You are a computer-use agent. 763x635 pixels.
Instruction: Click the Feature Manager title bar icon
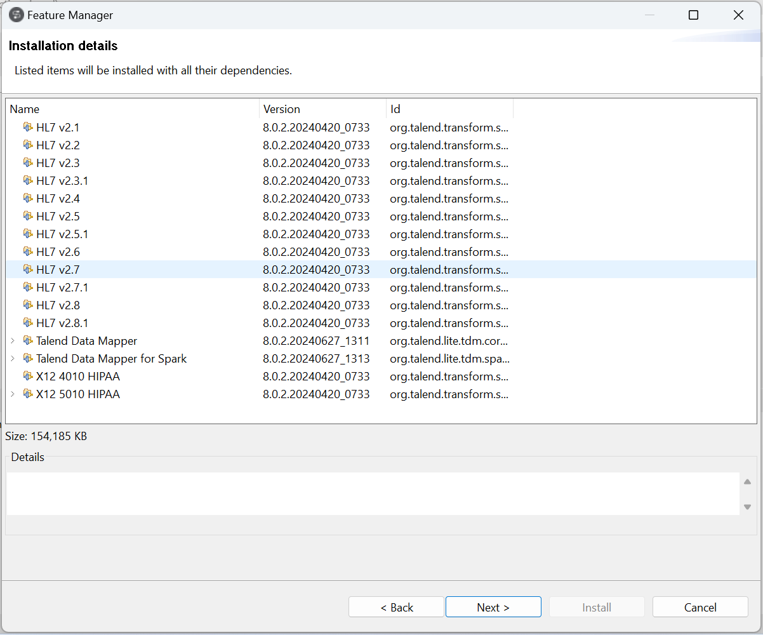click(x=17, y=15)
